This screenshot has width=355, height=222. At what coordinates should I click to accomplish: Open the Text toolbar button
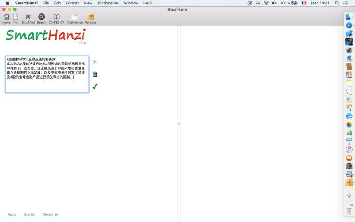pyautogui.click(x=16, y=19)
